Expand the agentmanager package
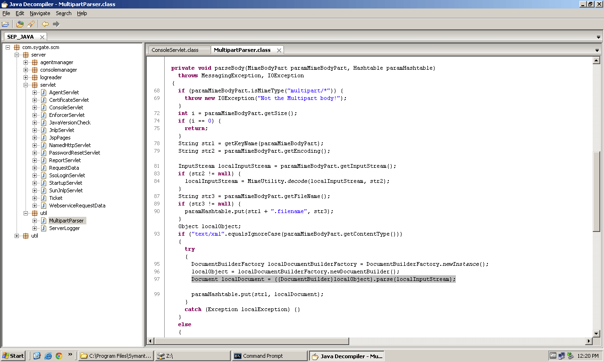Viewport: 604px width, 362px height. point(26,62)
